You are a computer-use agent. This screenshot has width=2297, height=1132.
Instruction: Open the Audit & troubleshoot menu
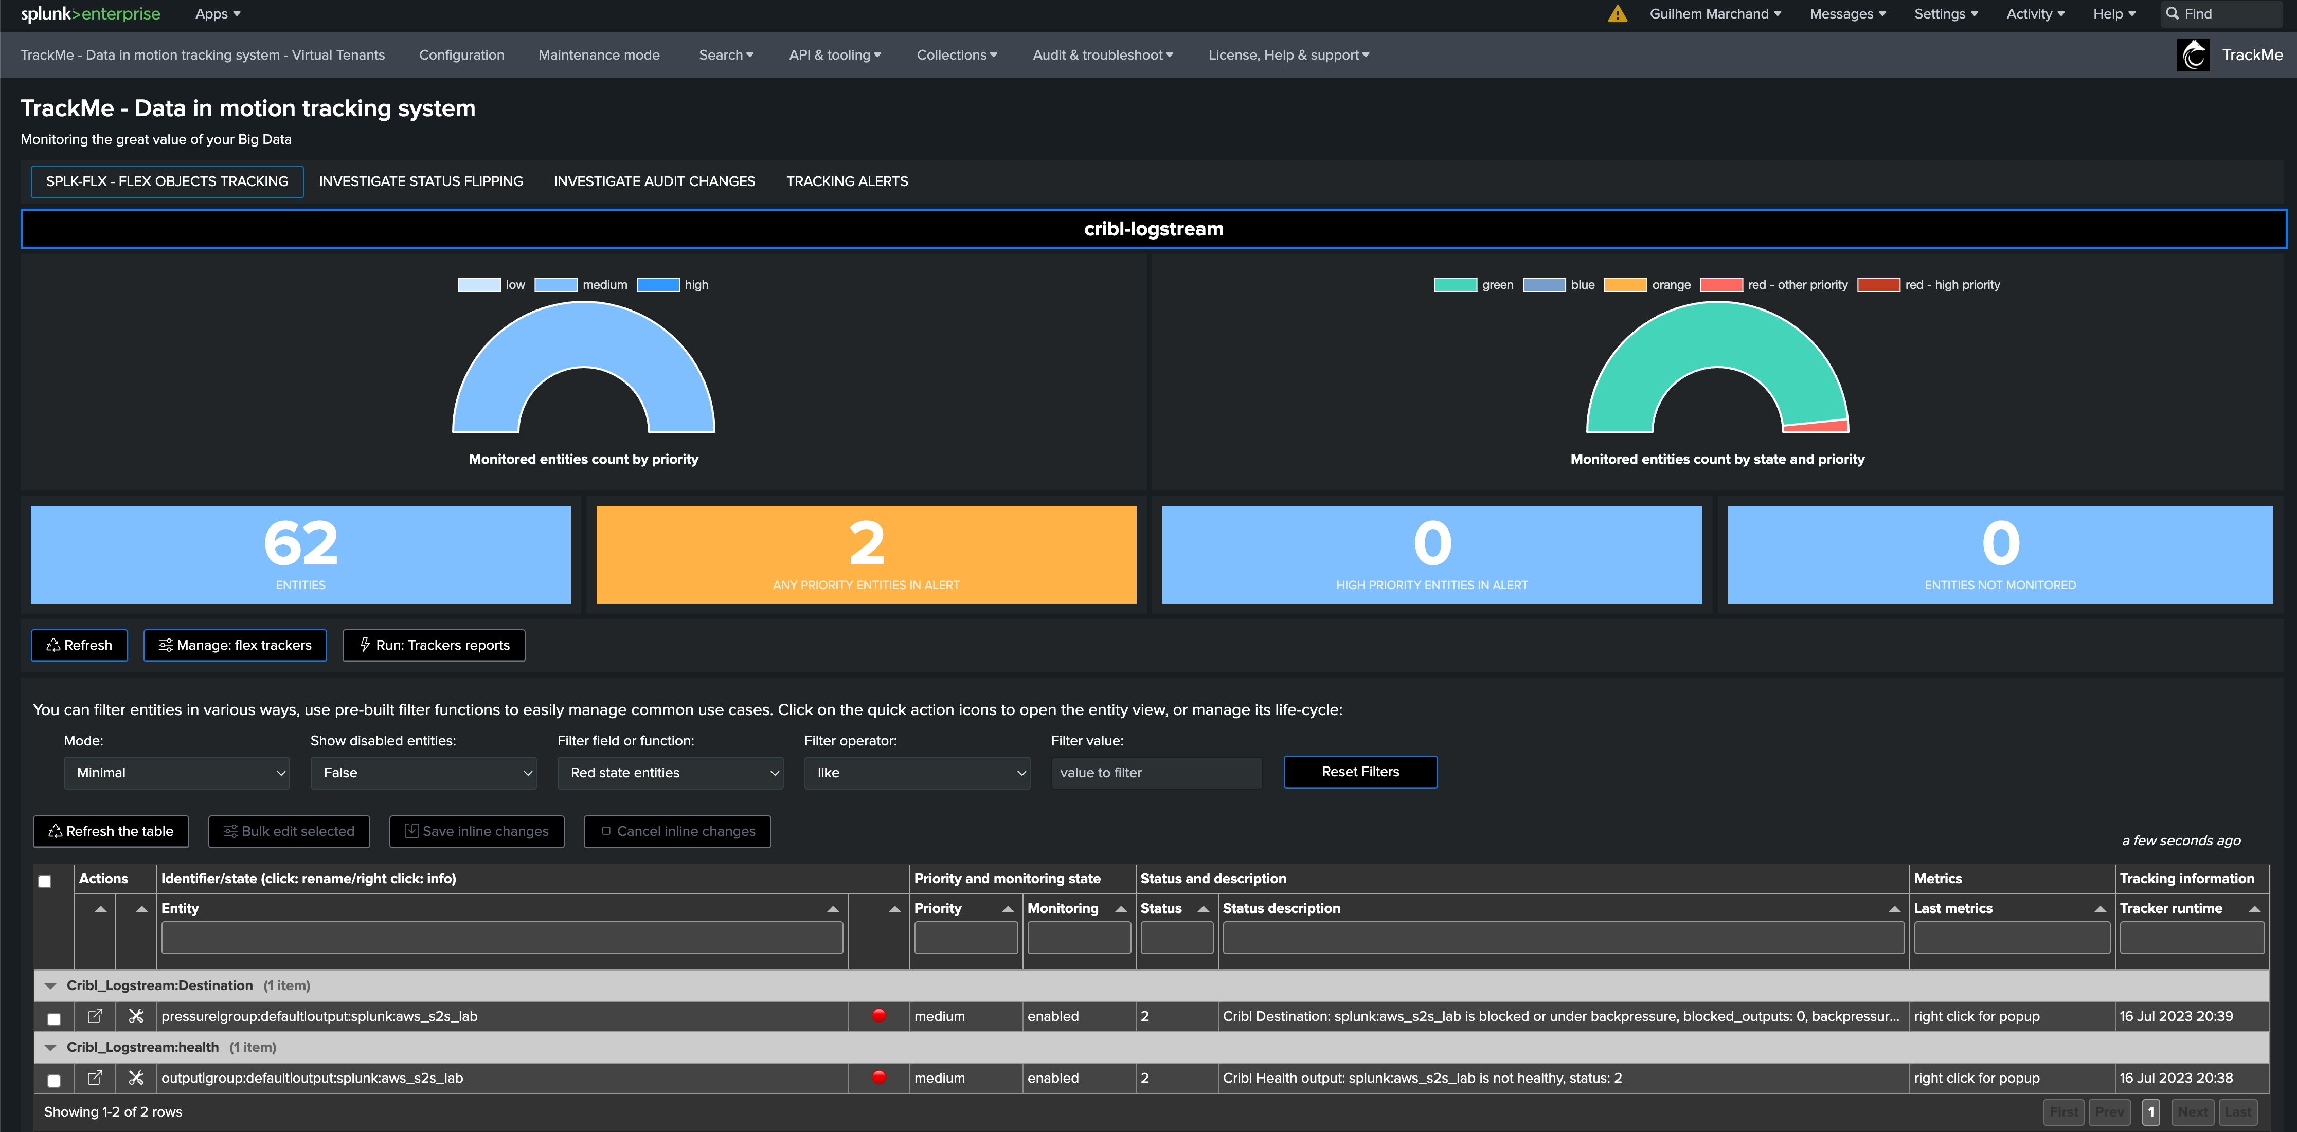tap(1102, 55)
